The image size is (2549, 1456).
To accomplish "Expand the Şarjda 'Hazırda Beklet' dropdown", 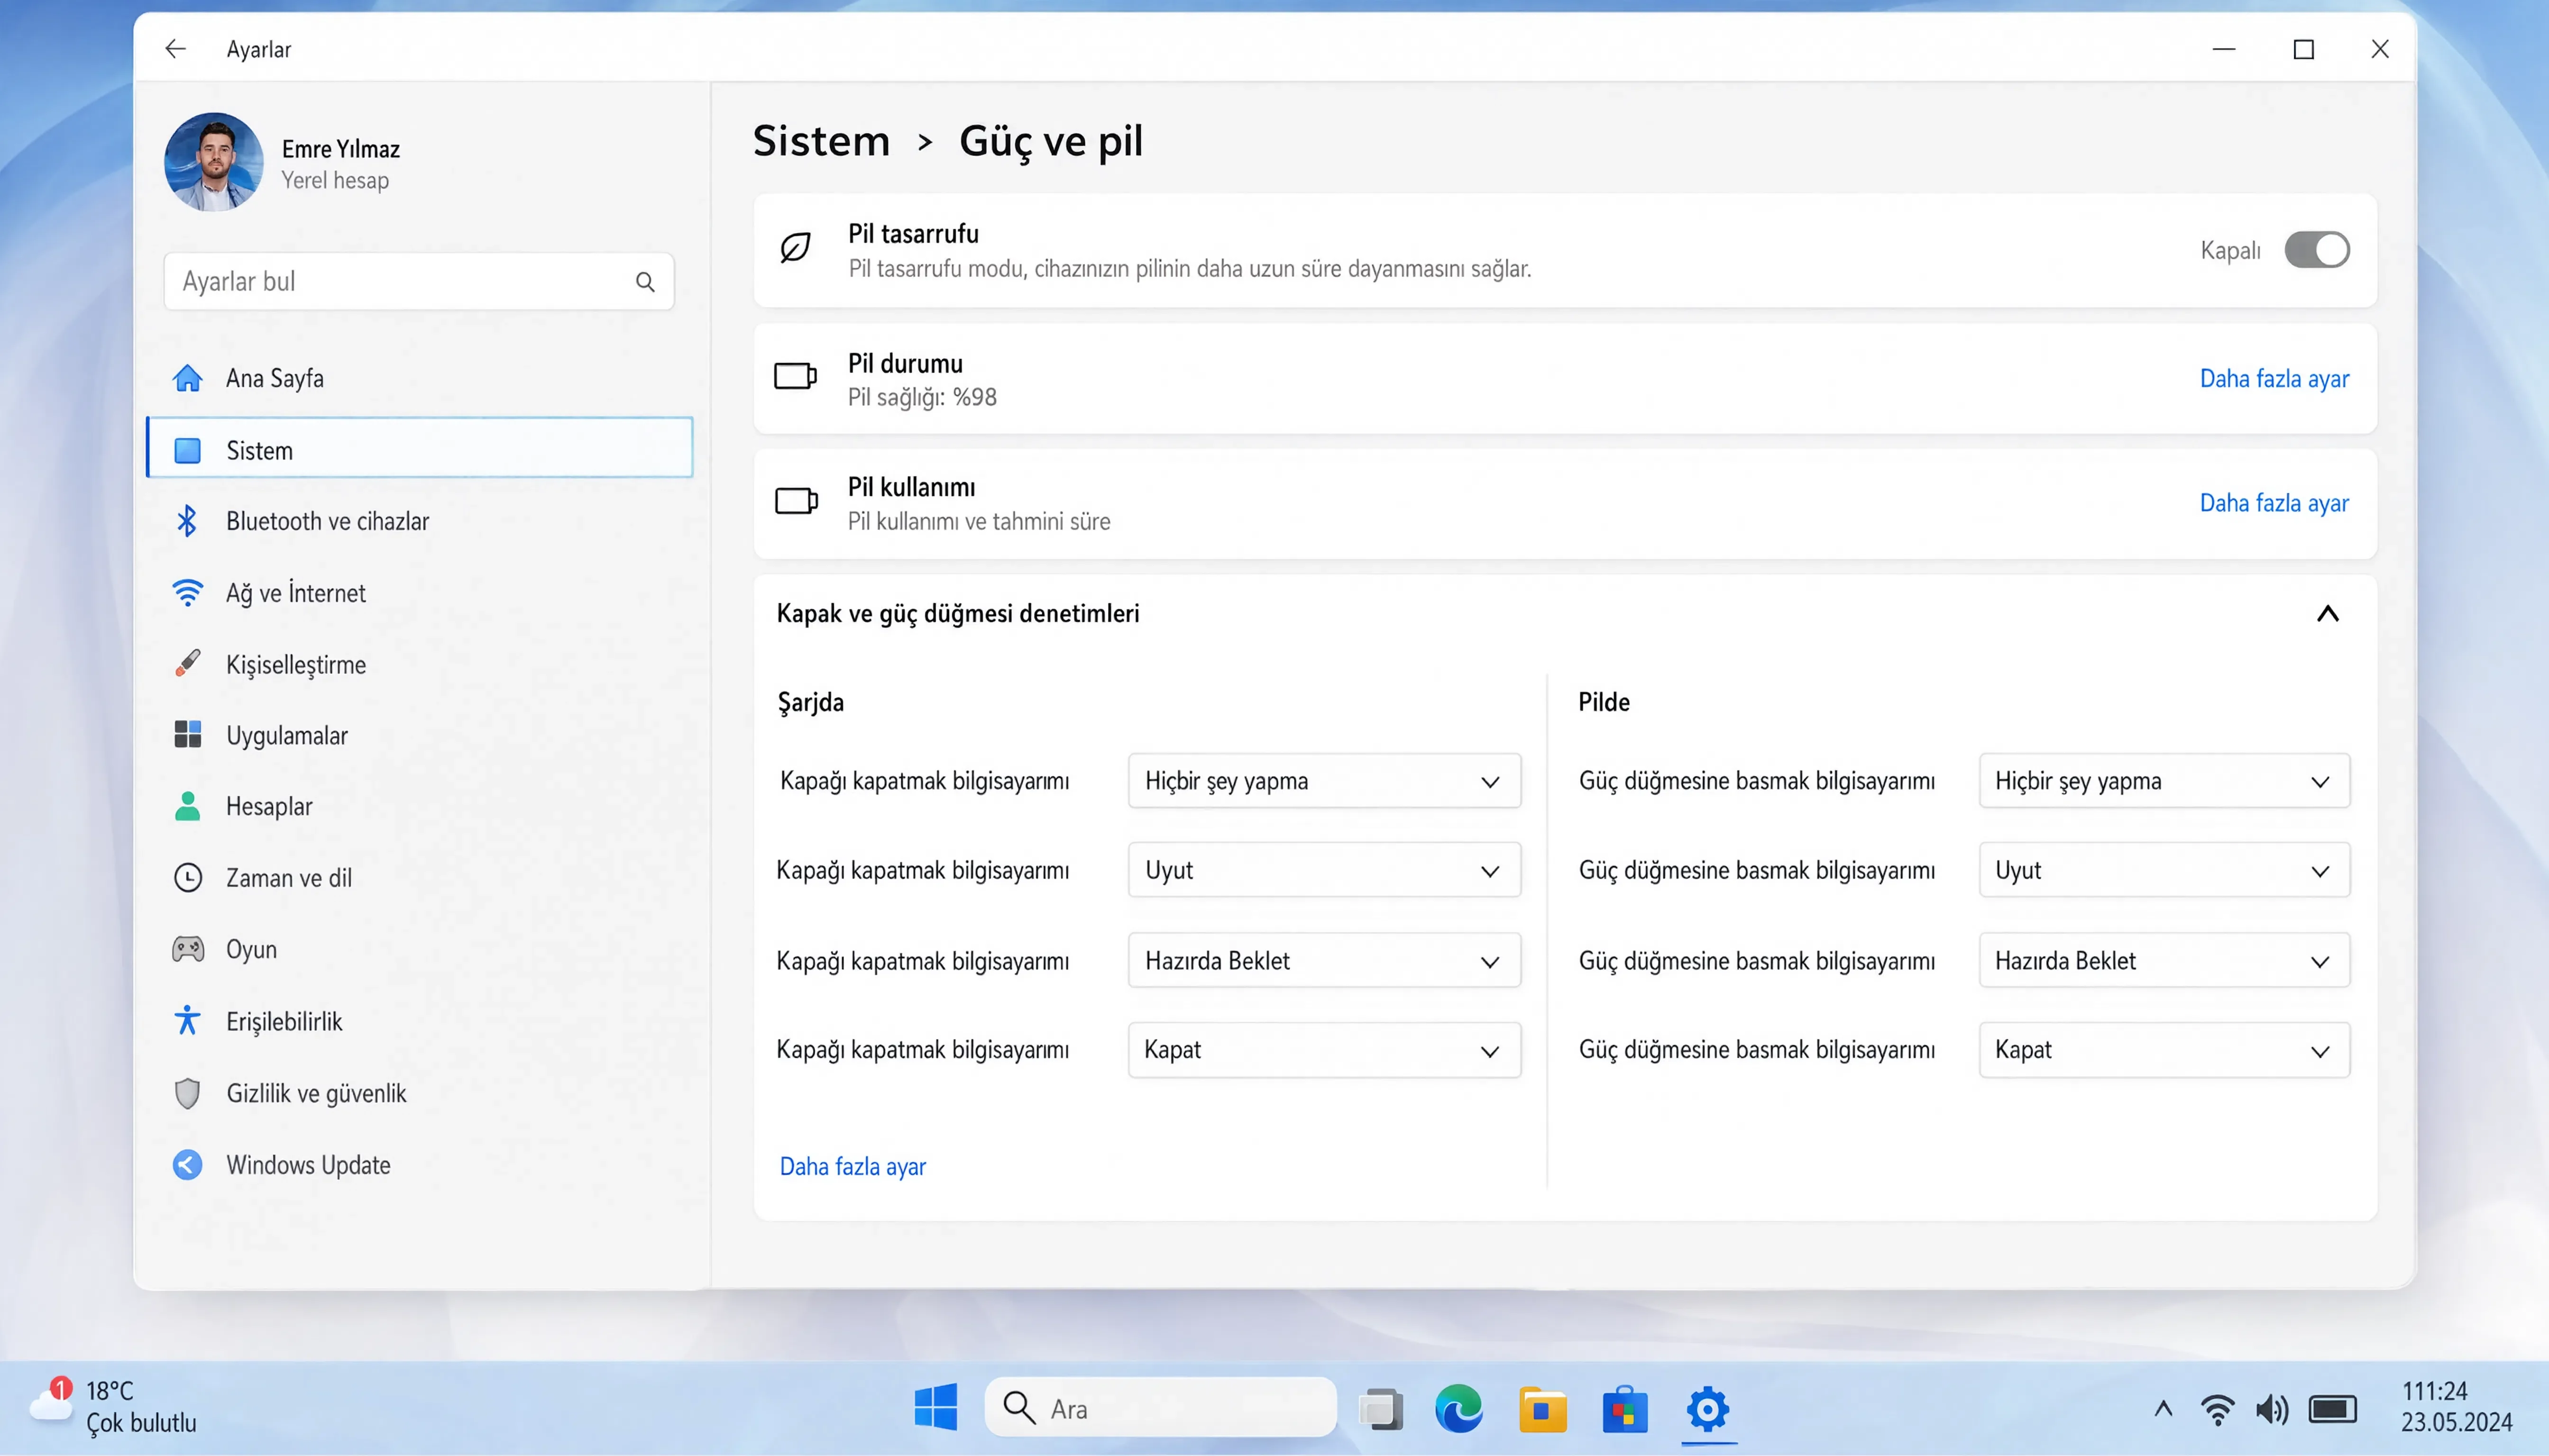I will coord(1323,960).
